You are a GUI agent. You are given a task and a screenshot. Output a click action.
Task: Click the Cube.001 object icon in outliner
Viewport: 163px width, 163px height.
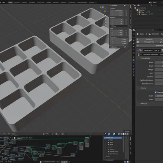(139, 14)
